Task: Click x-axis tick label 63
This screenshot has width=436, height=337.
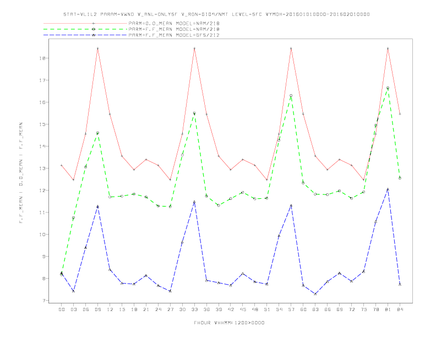Action: [315, 309]
